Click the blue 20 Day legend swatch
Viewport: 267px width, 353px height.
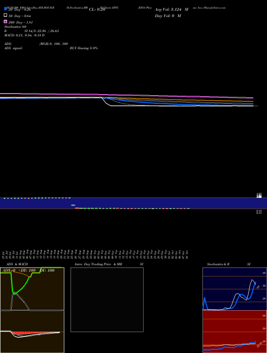tap(5, 9)
